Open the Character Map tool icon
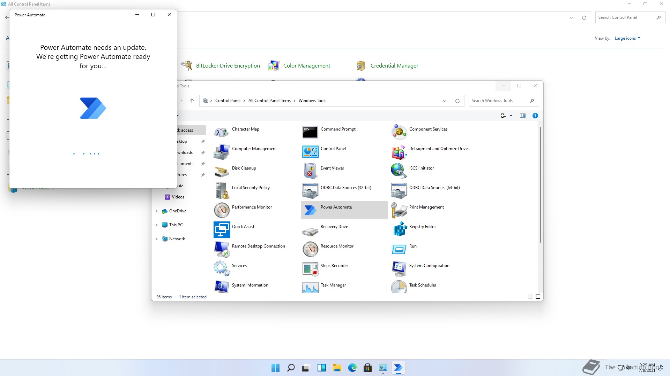Screen dimensions: 670x376 (222, 132)
